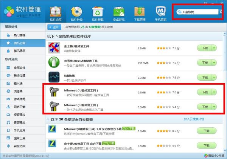Open download options for U盘防线
Viewport: 227px width, 159px height.
pos(214,77)
